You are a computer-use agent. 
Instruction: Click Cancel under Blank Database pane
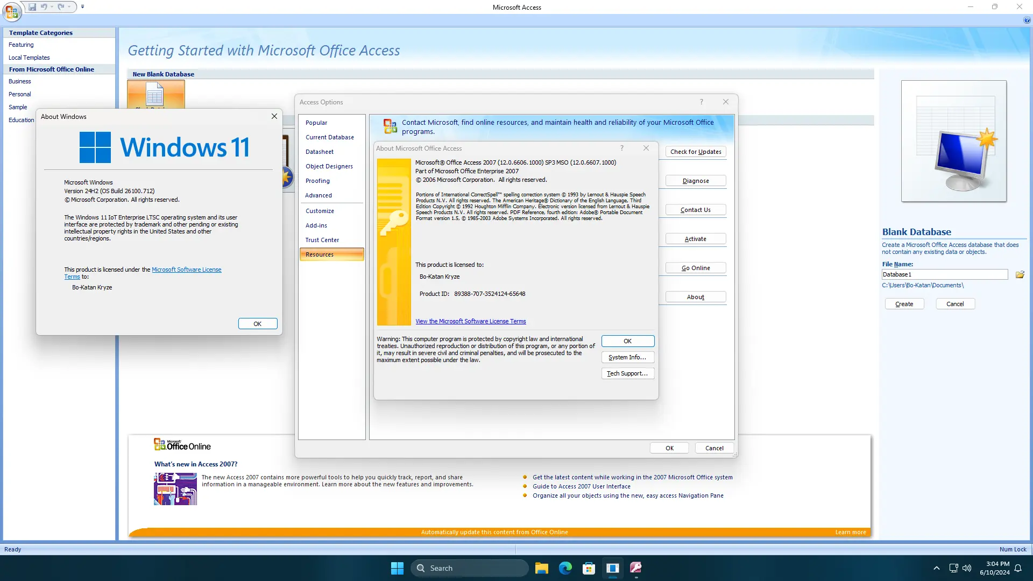(956, 304)
